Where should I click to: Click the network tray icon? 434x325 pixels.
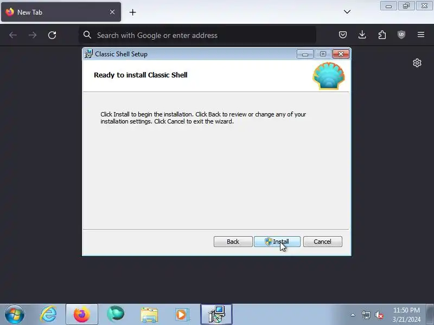click(x=366, y=315)
